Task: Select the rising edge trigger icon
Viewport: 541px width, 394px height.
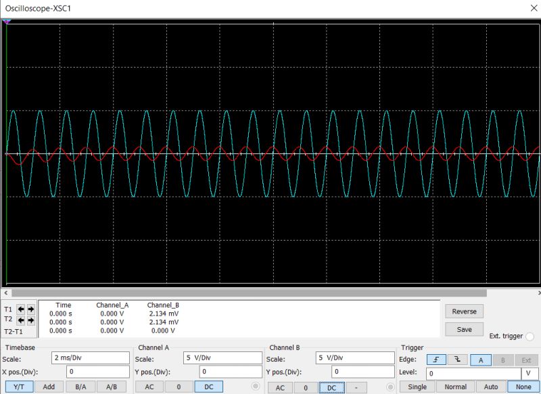Action: pyautogui.click(x=437, y=359)
